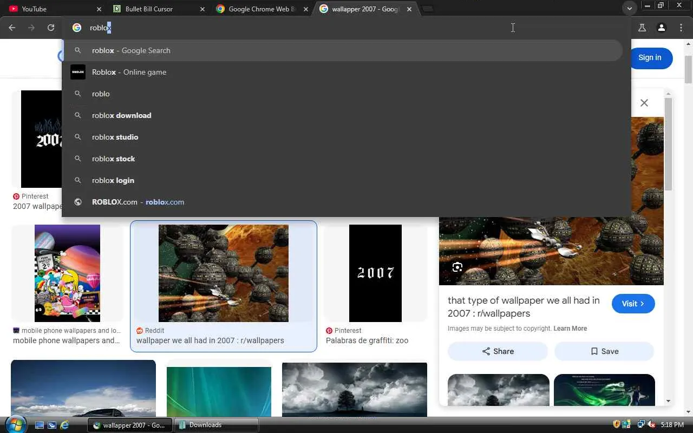693x433 pixels.
Task: Select the wallpaper 2007 Google tab
Action: [x=365, y=9]
